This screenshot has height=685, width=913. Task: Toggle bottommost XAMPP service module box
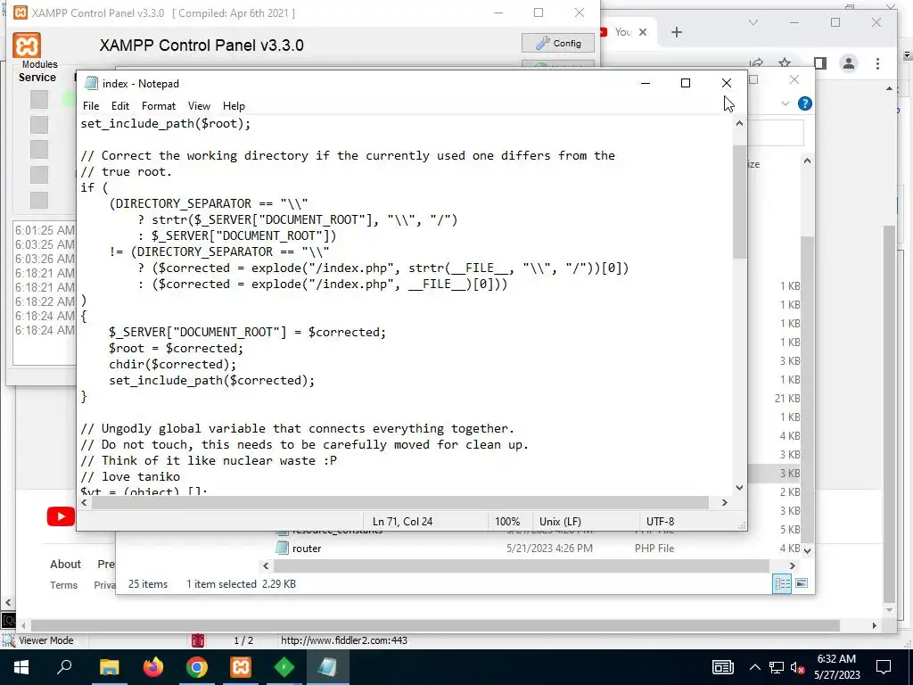point(39,199)
